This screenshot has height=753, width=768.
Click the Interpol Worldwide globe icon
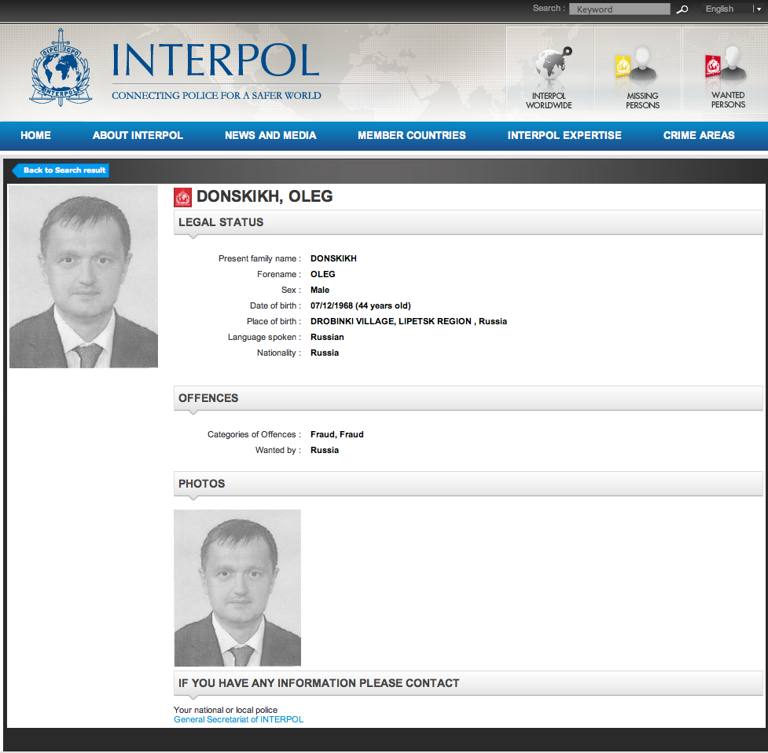(x=549, y=63)
